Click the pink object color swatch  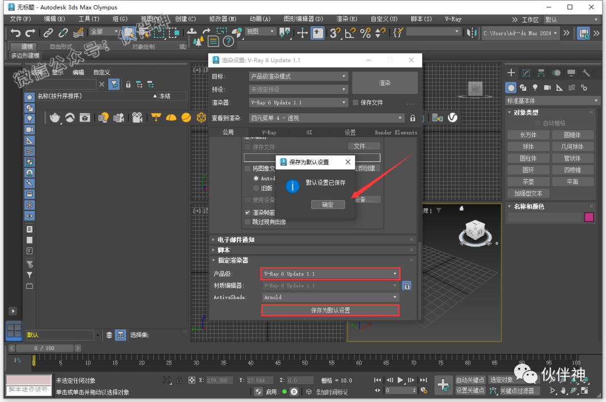(x=589, y=217)
